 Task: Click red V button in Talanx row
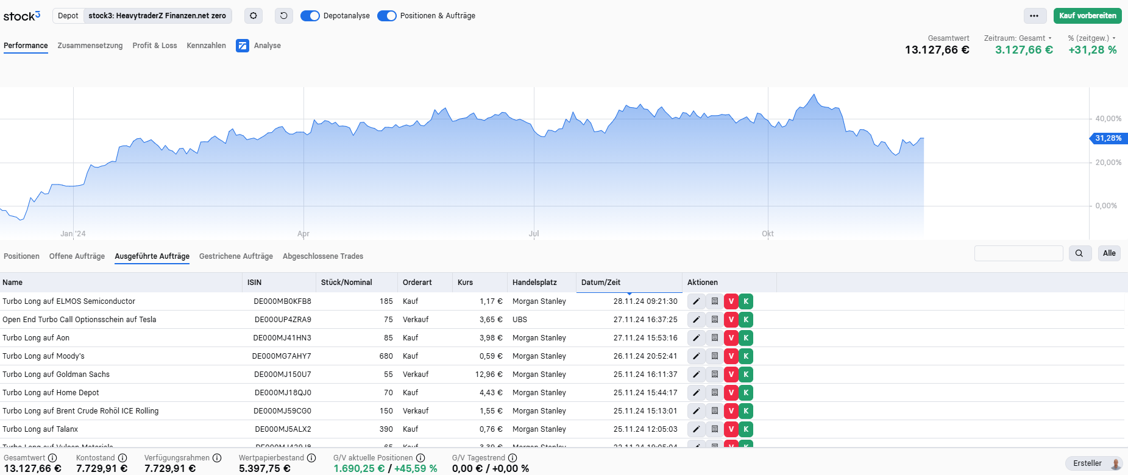[731, 429]
